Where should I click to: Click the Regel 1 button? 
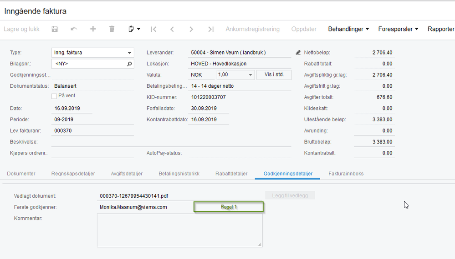click(229, 207)
